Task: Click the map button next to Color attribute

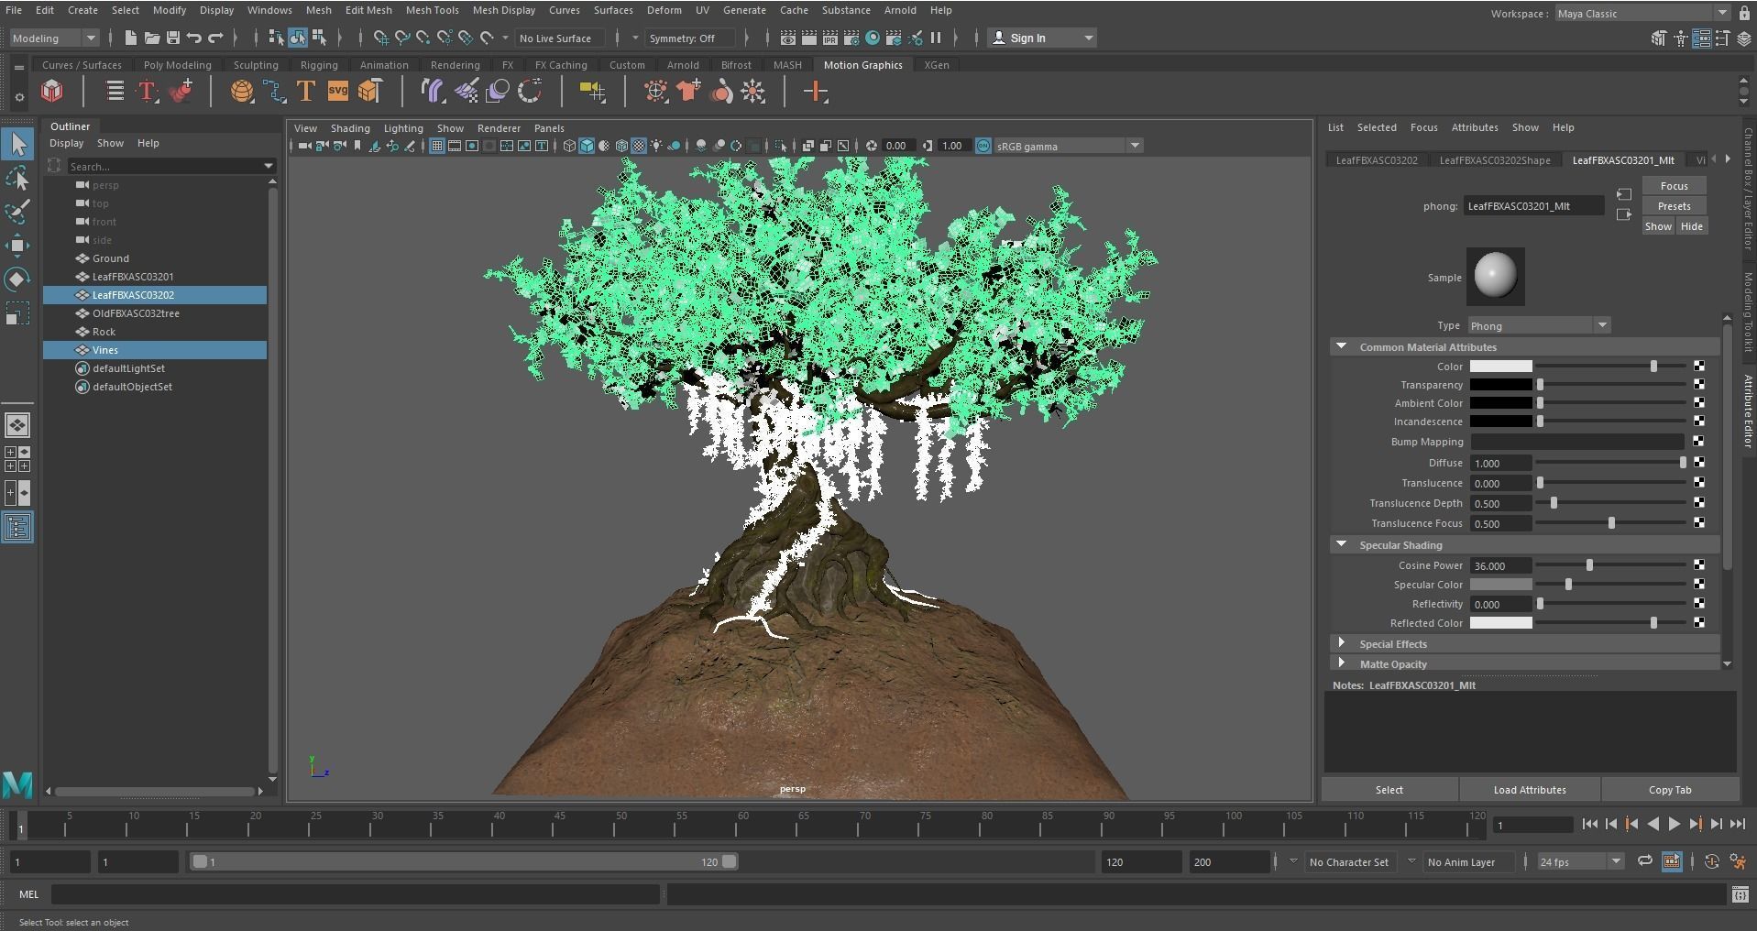Action: point(1699,367)
